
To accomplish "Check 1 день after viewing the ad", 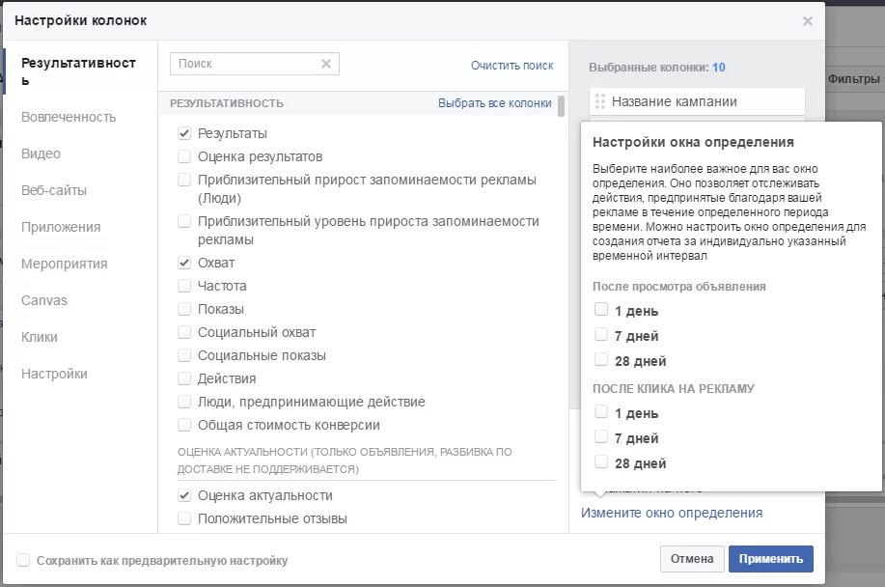I will [x=601, y=309].
